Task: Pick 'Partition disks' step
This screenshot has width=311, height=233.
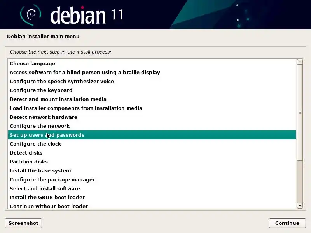Action: tap(152, 162)
